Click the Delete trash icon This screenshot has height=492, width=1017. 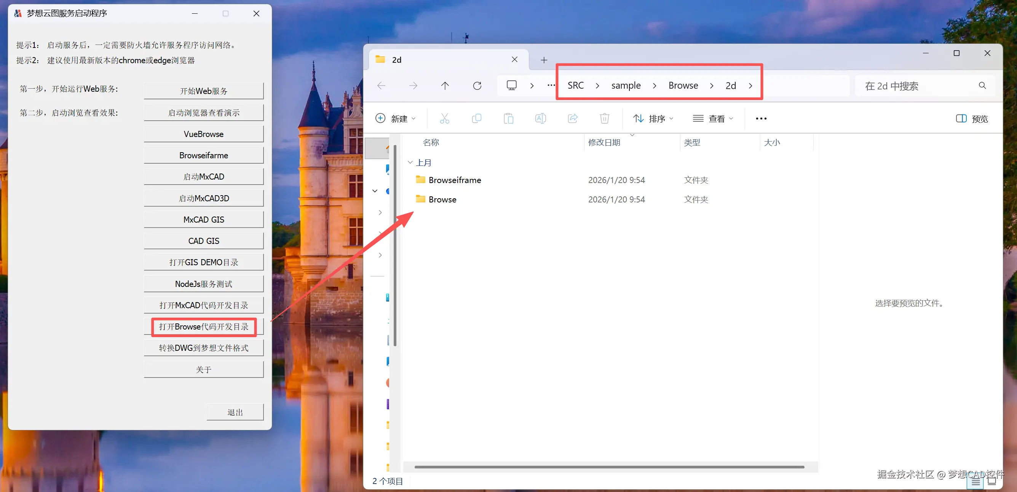(x=604, y=118)
